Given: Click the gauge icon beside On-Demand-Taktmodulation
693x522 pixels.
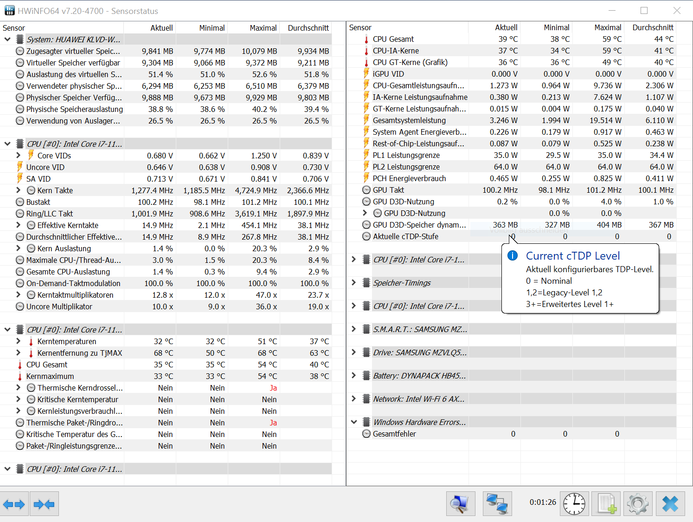Looking at the screenshot, I should (x=20, y=283).
